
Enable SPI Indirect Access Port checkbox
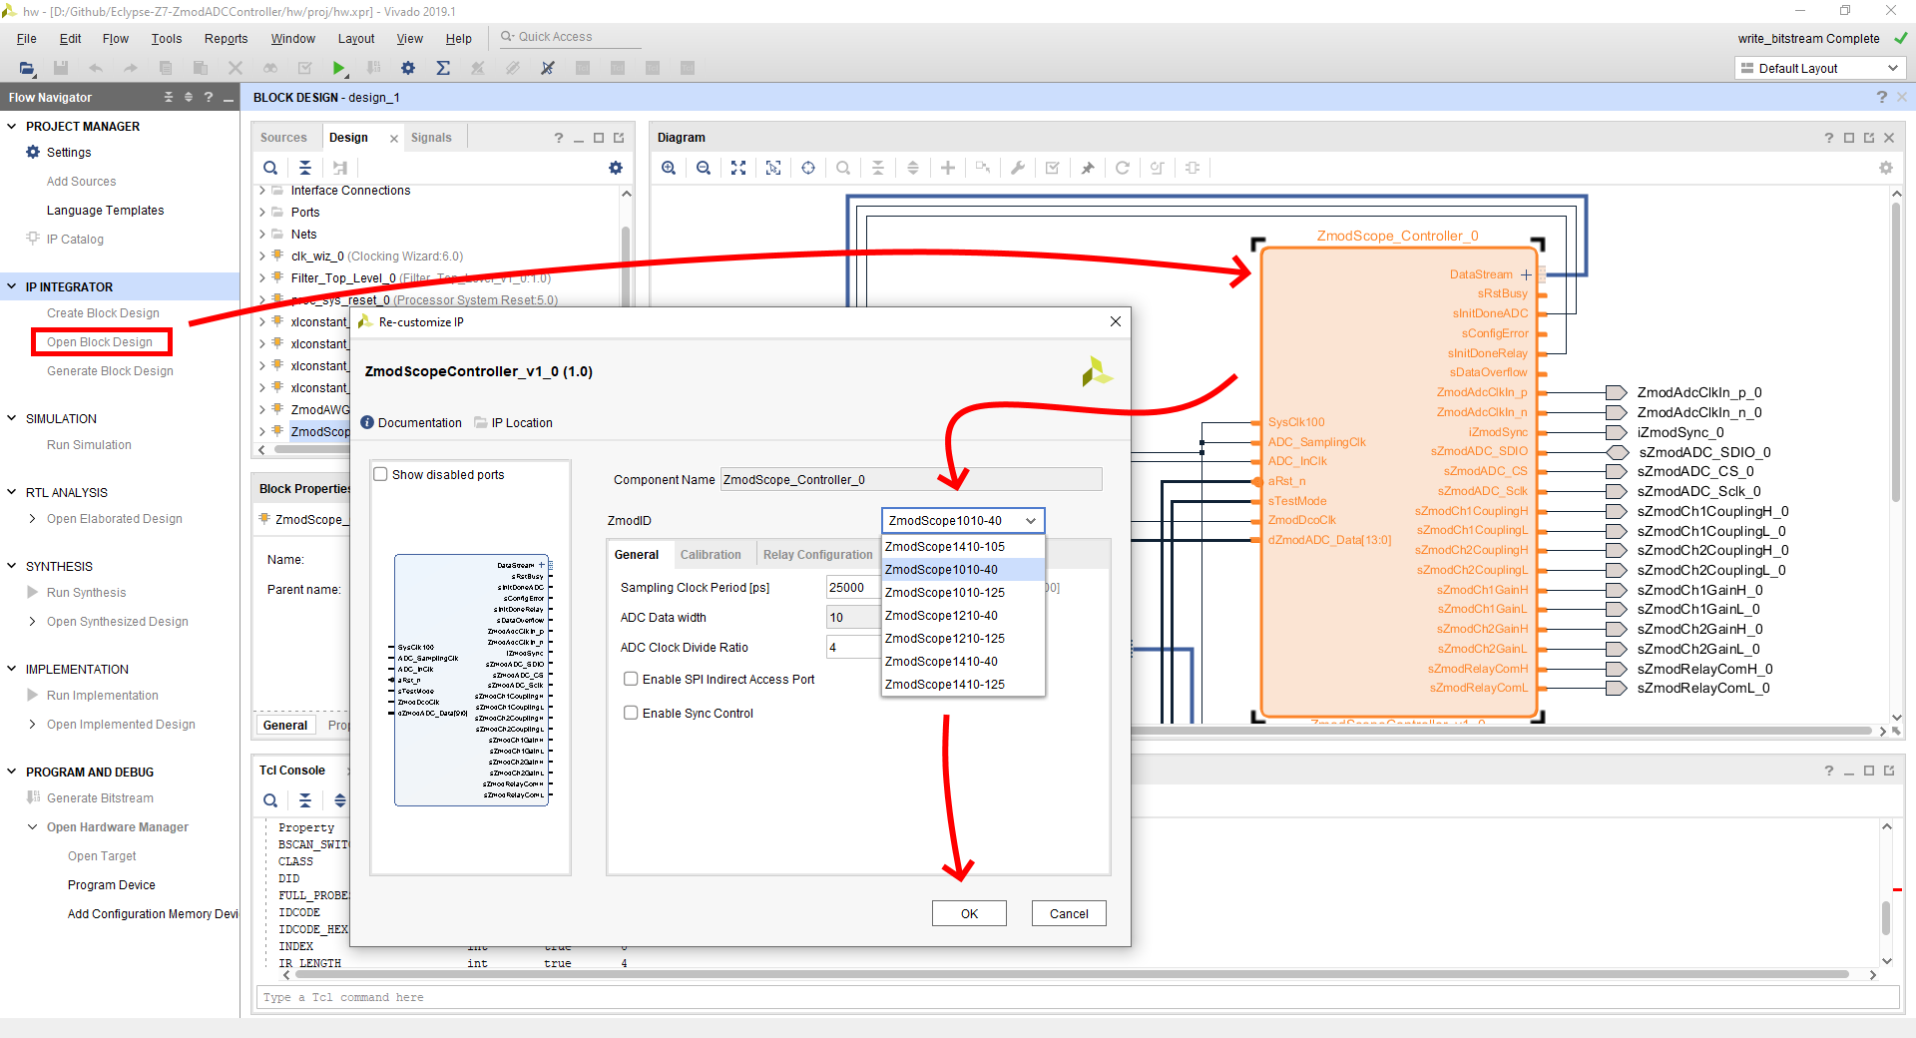pyautogui.click(x=631, y=679)
